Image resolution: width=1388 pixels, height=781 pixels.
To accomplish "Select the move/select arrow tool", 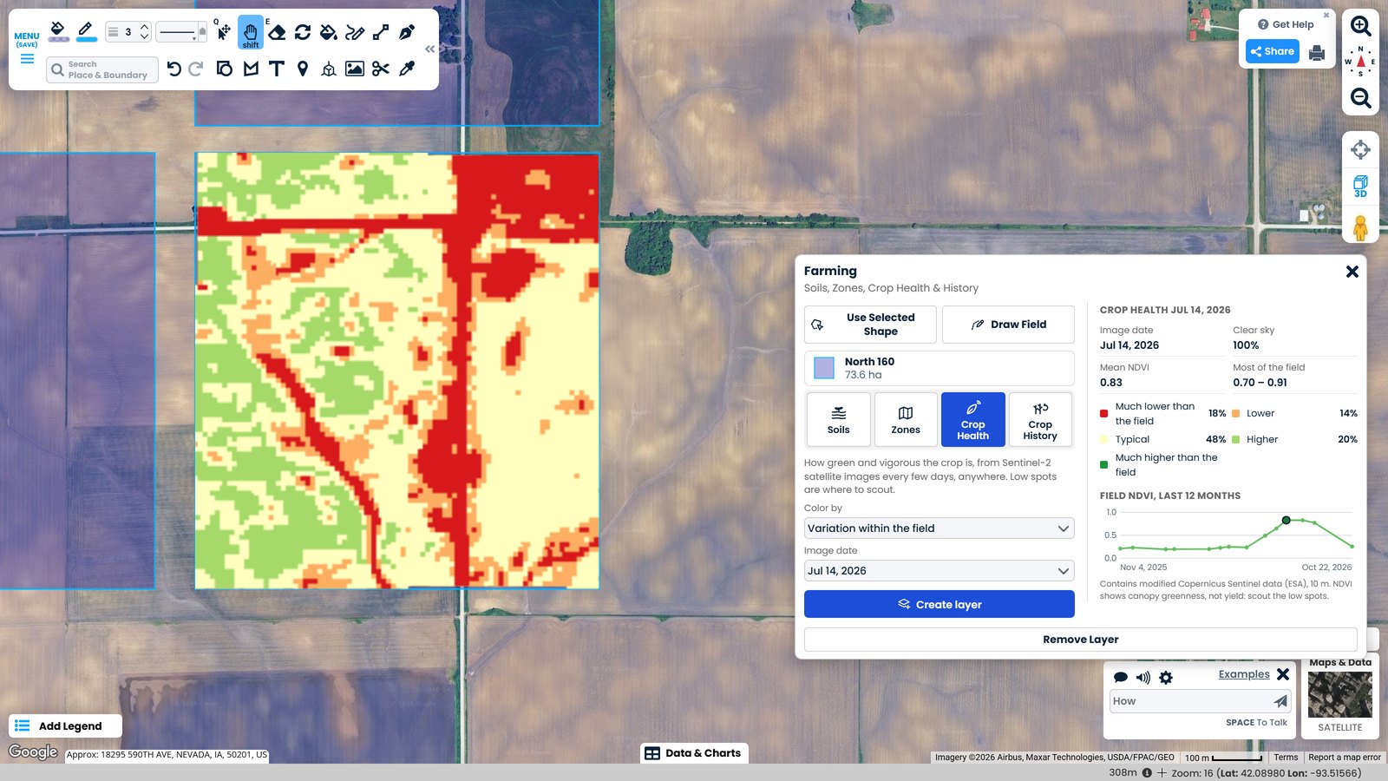I will (224, 32).
